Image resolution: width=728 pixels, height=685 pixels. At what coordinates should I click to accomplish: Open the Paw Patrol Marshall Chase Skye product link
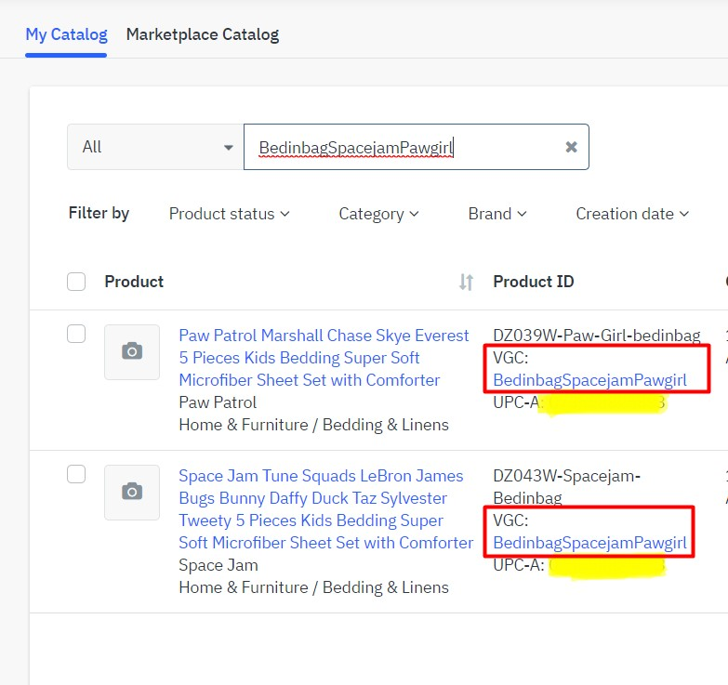[324, 358]
